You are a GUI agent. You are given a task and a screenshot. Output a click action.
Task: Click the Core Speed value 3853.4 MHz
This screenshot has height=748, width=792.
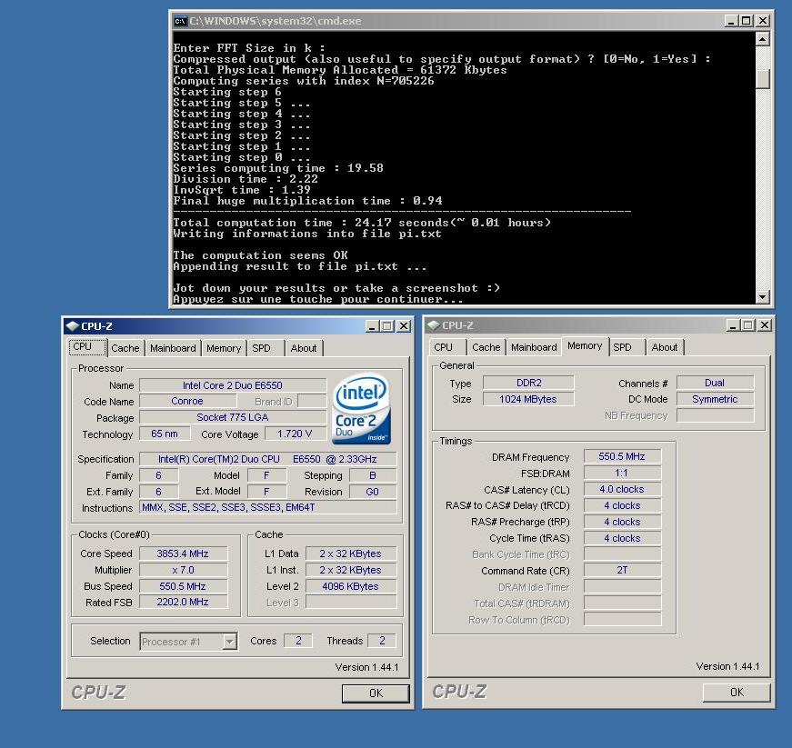183,554
